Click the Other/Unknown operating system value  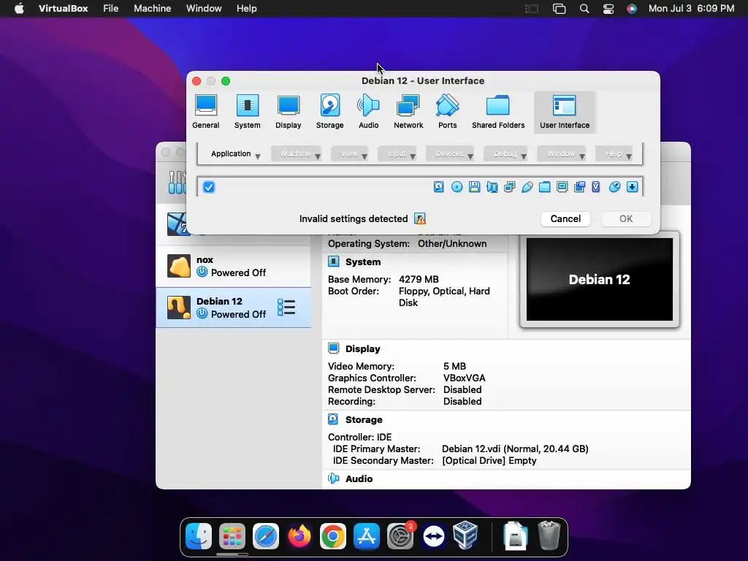[x=452, y=244]
